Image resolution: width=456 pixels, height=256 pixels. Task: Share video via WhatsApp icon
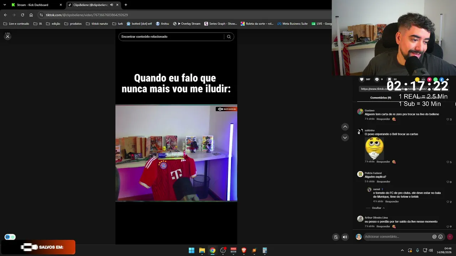tap(435, 80)
